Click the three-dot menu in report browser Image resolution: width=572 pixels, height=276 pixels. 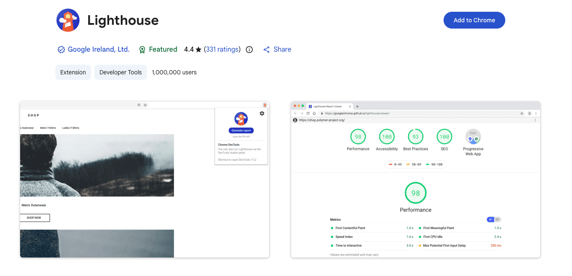536,113
